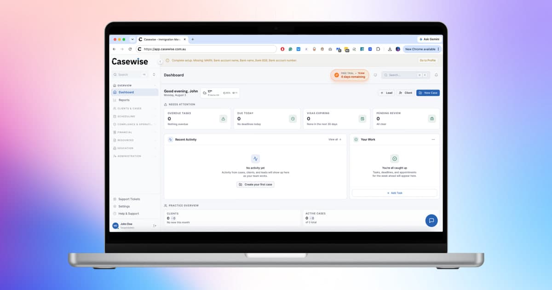
Task: Click the Overdue Tasks warning icon
Action: pos(223,119)
